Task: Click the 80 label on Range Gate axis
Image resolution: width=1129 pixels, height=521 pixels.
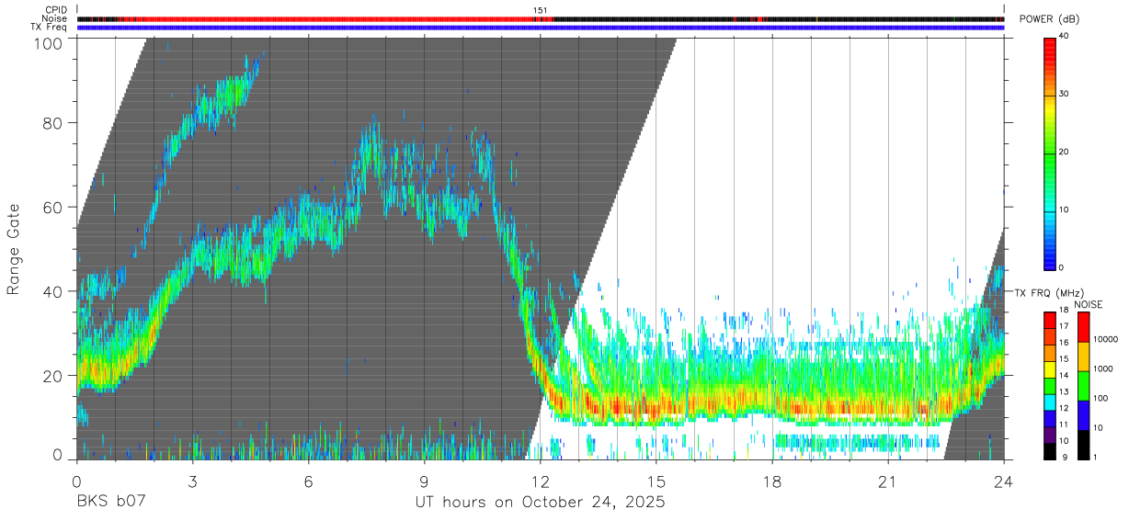Action: (x=52, y=123)
